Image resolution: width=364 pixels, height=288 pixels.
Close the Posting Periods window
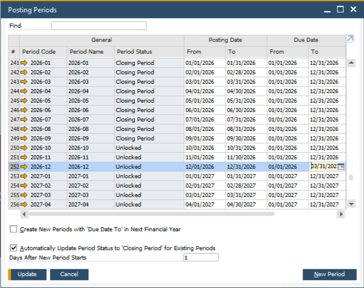pos(353,9)
